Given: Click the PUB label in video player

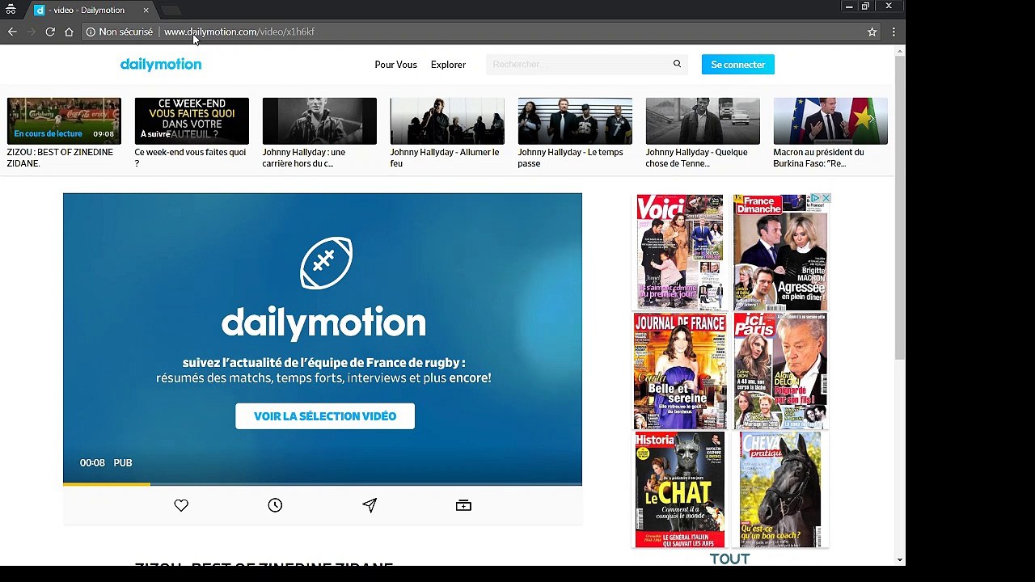Looking at the screenshot, I should 123,463.
